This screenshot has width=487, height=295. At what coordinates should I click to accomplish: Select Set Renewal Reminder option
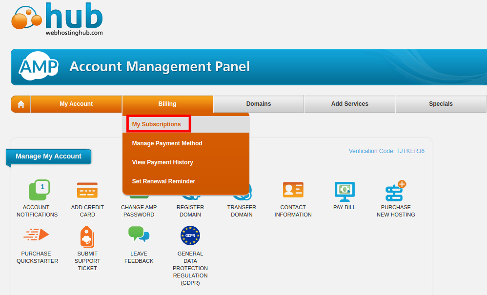(x=163, y=181)
